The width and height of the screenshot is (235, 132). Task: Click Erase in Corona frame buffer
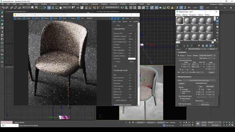pos(54,18)
